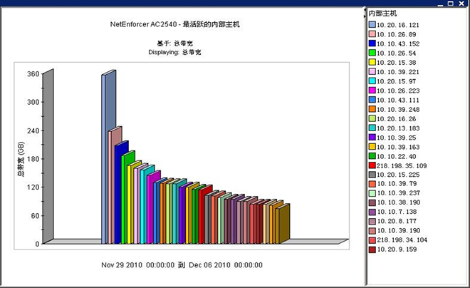The image size is (470, 288).
Task: Select the green swatch for 10.10.26.54
Action: (372, 53)
